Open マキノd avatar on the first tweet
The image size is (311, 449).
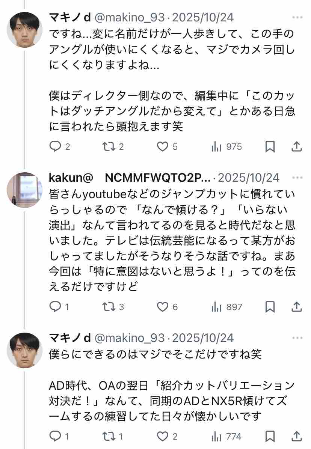(25, 30)
